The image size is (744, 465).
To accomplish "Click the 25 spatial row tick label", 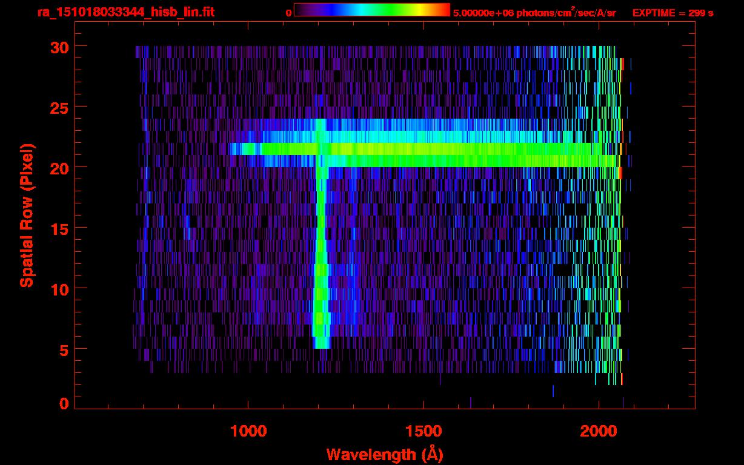I will coord(59,107).
